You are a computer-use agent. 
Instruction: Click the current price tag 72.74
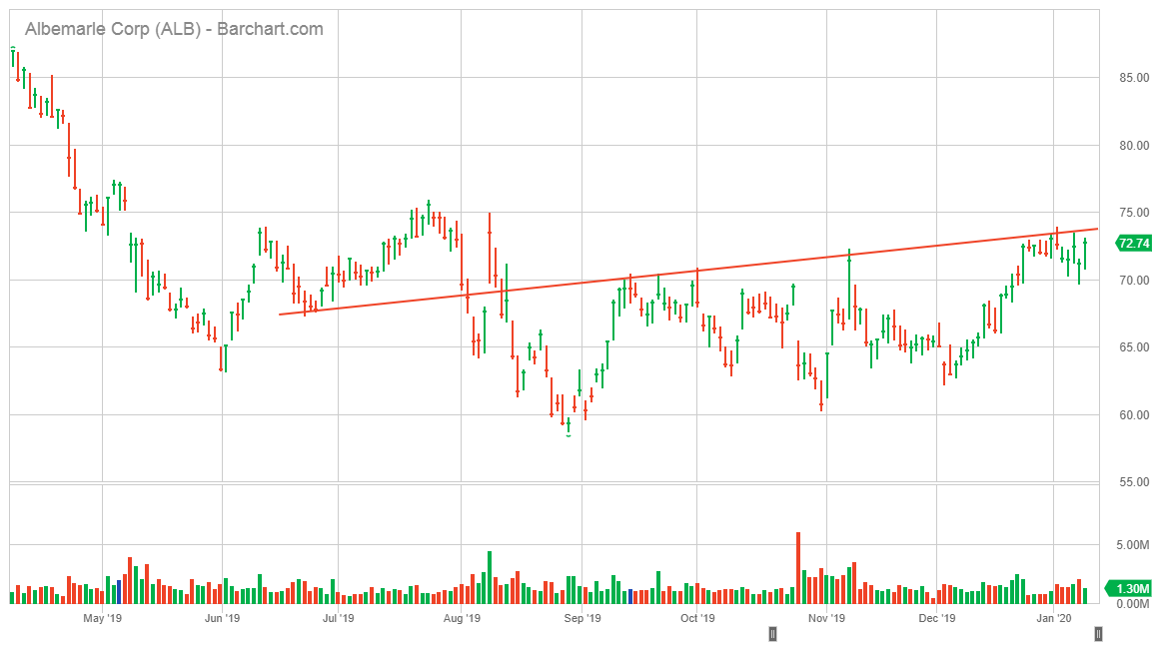pyautogui.click(x=1134, y=243)
